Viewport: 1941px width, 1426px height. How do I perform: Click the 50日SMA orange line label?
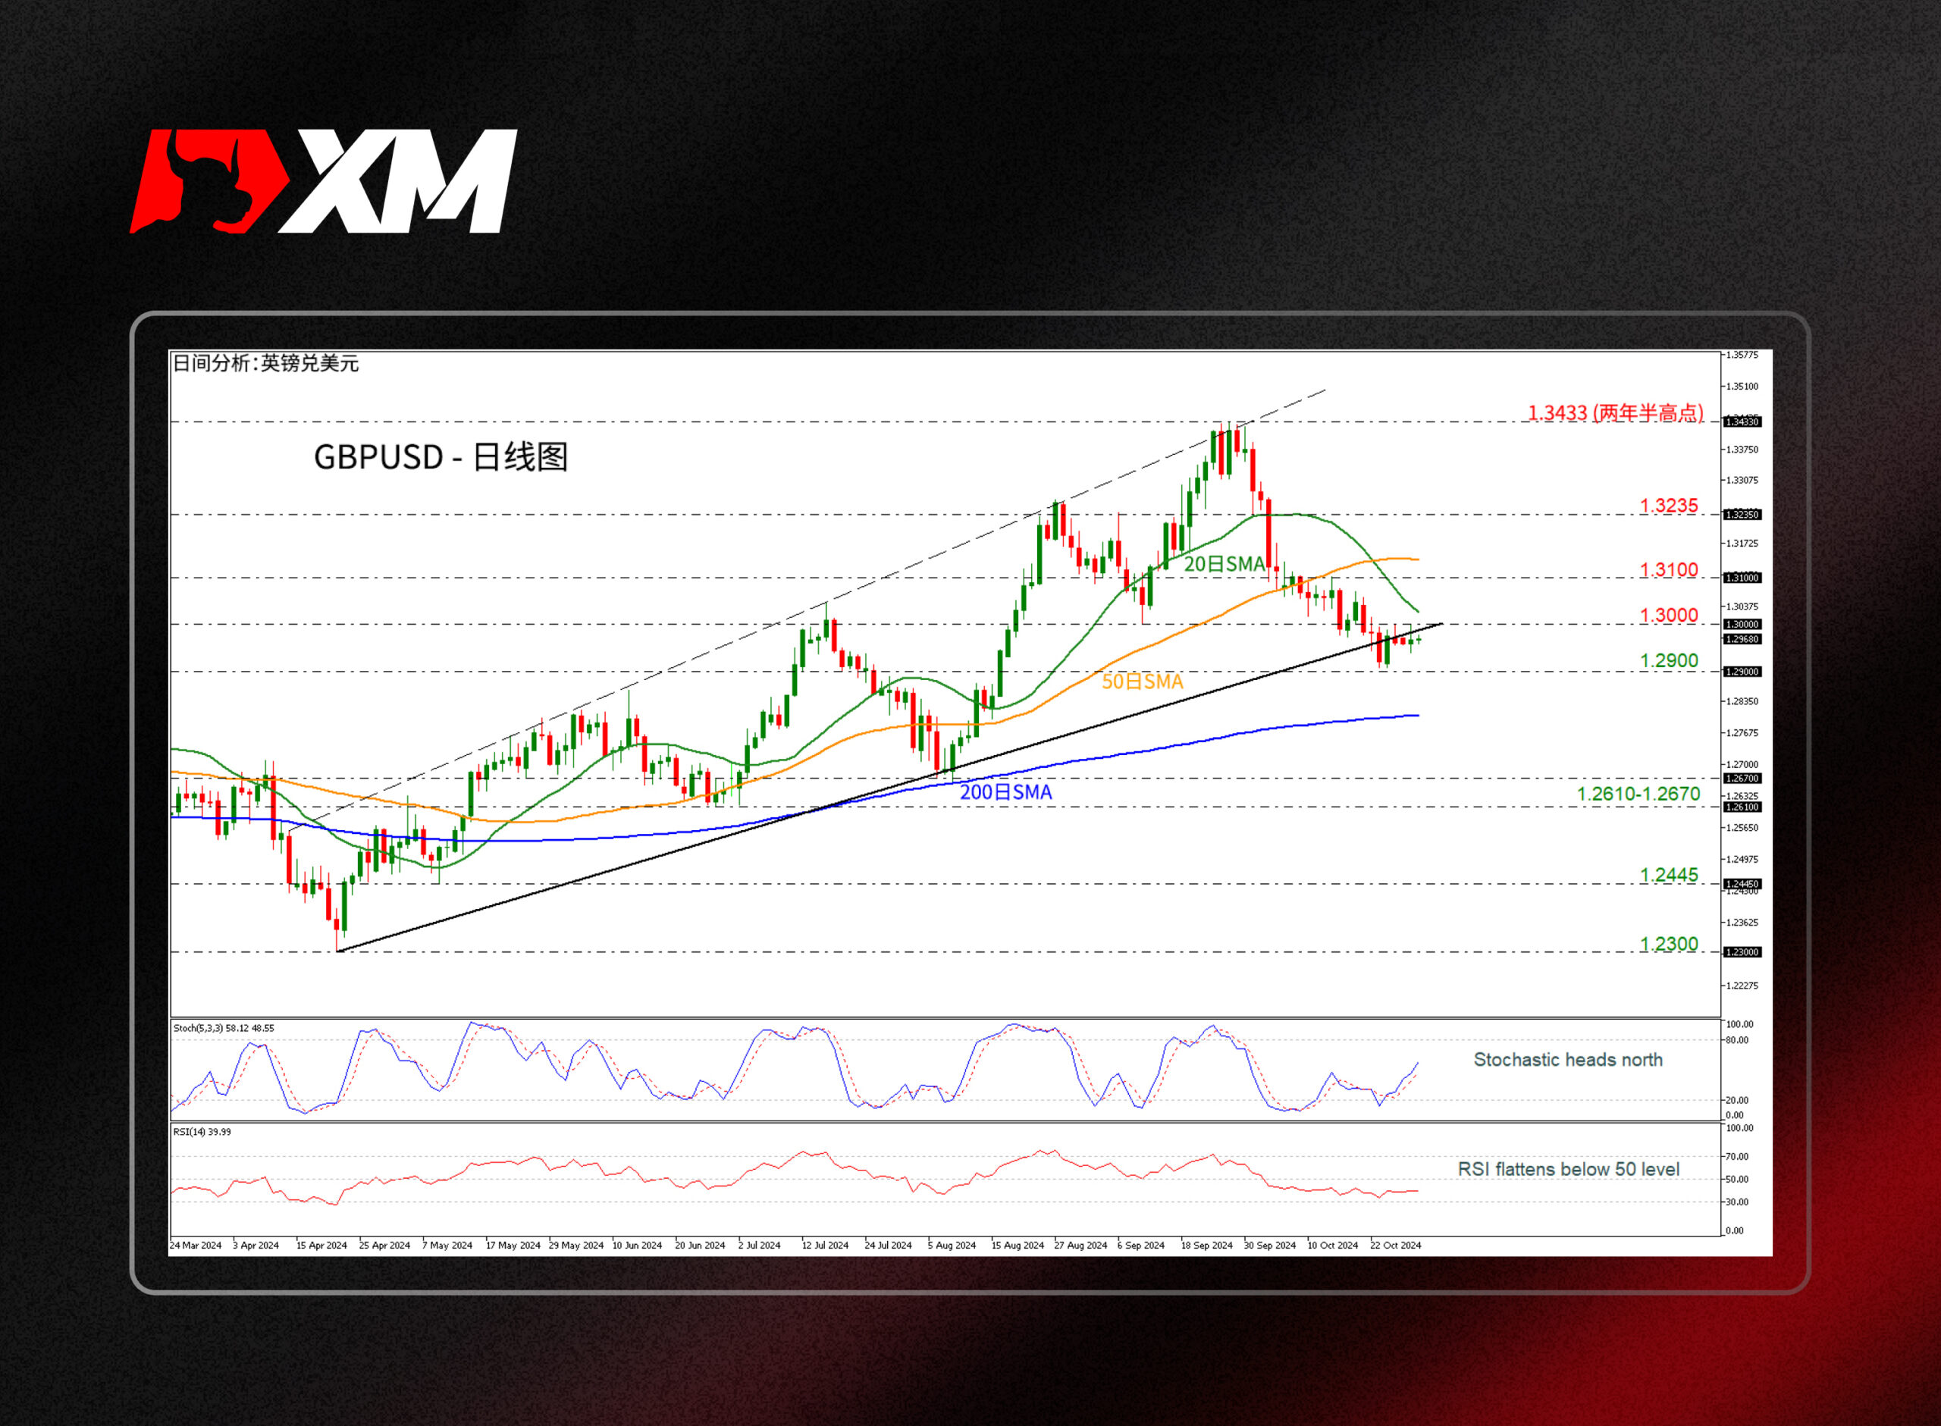(x=1141, y=681)
